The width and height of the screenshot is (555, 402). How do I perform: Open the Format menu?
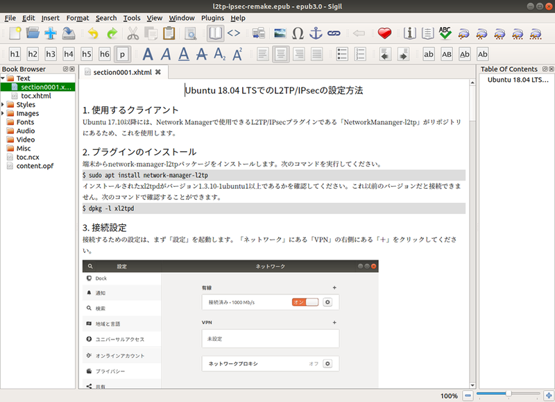click(78, 17)
